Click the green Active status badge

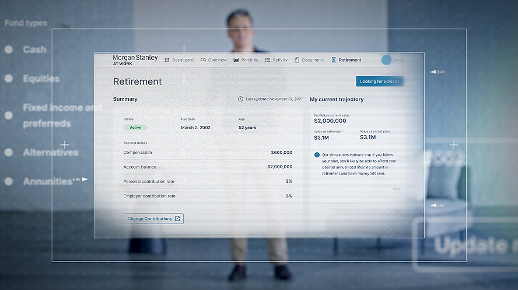(135, 128)
